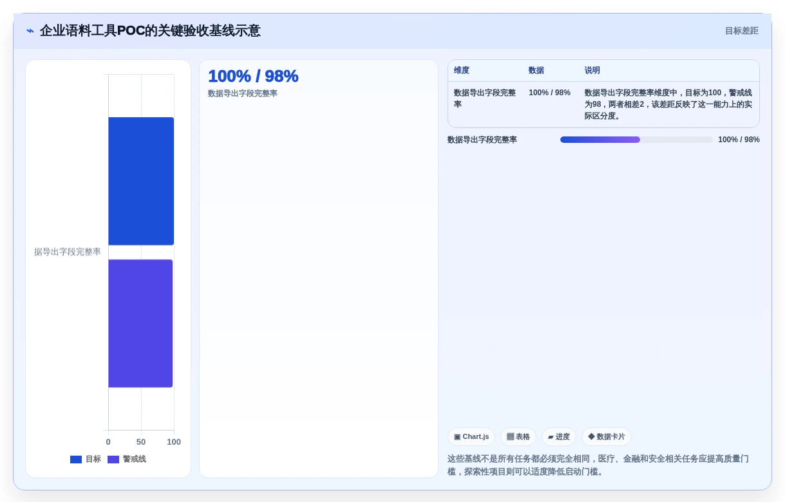
Task: Click the 数据导出字段完整率 label under card value
Action: tap(243, 93)
